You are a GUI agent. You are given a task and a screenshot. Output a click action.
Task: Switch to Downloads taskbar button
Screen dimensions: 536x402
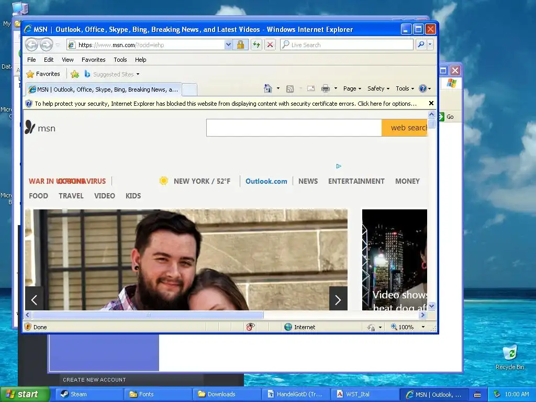tap(226, 394)
